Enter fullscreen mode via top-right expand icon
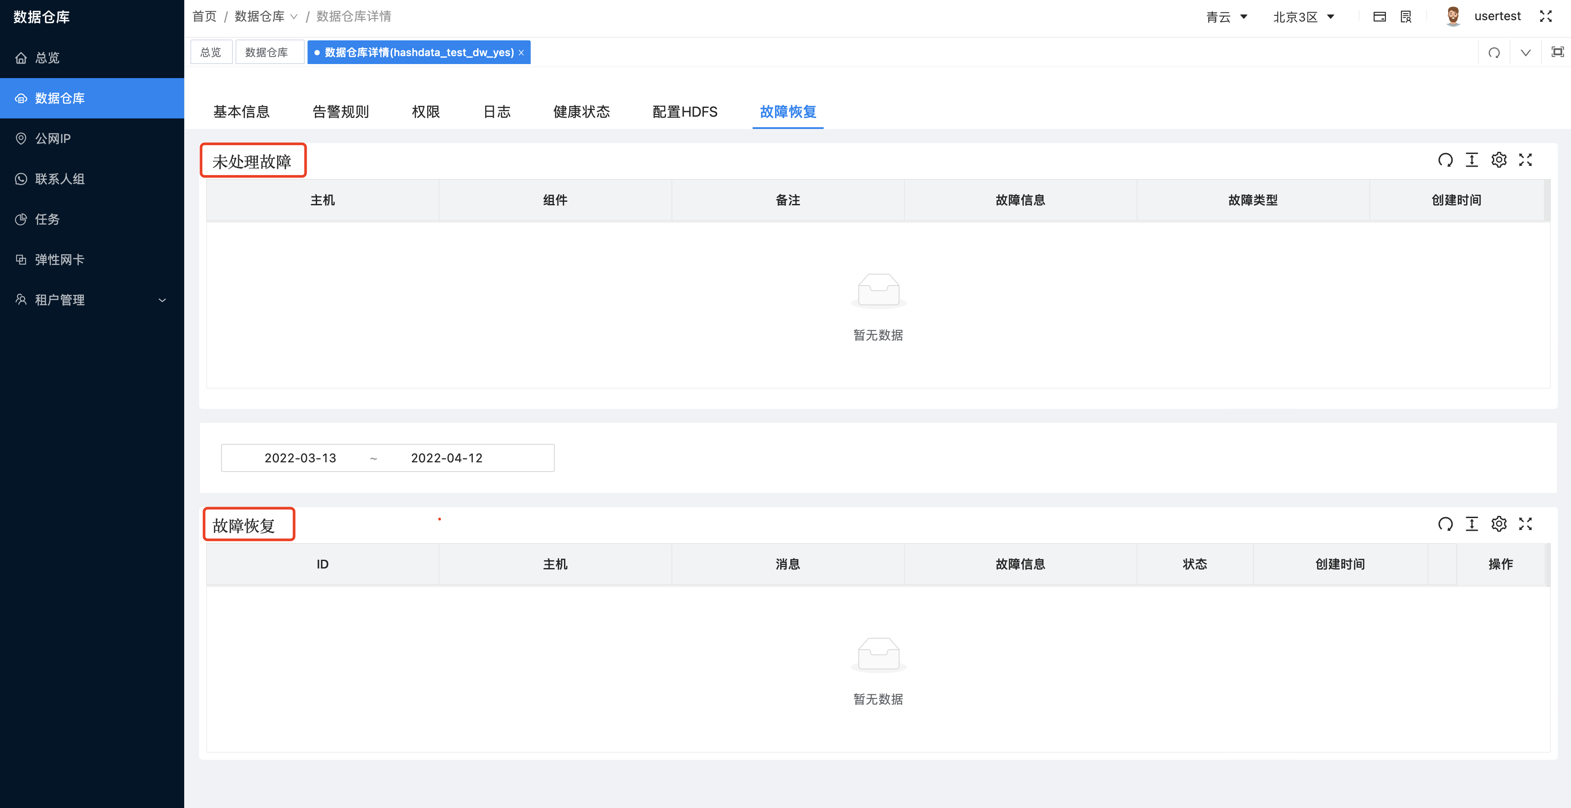The image size is (1571, 808). point(1546,17)
